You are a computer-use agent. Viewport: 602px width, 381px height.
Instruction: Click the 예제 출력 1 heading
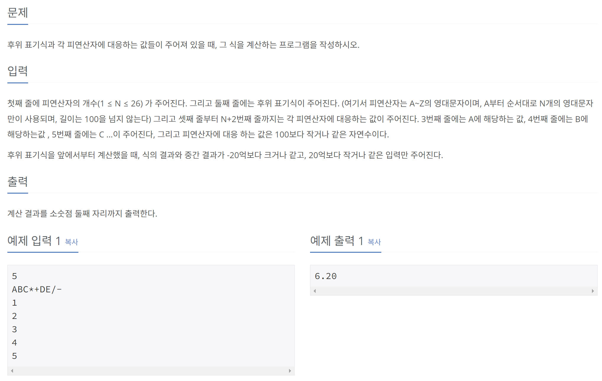coord(337,241)
